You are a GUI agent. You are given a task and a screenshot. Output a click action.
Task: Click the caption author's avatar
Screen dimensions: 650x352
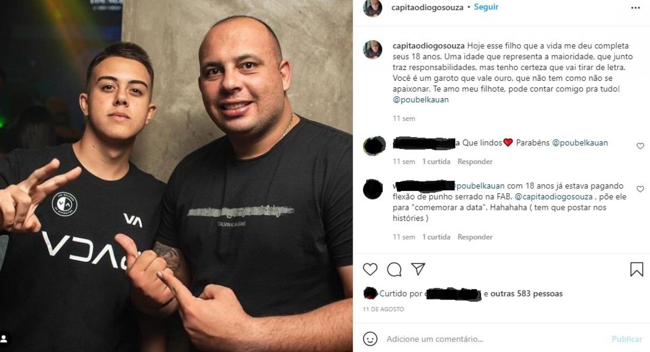(x=373, y=50)
